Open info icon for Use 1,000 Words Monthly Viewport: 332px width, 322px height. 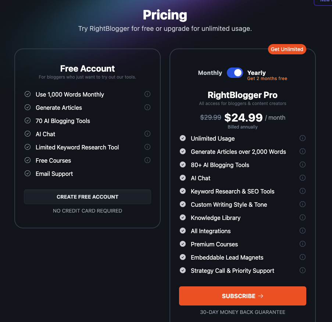coord(147,94)
